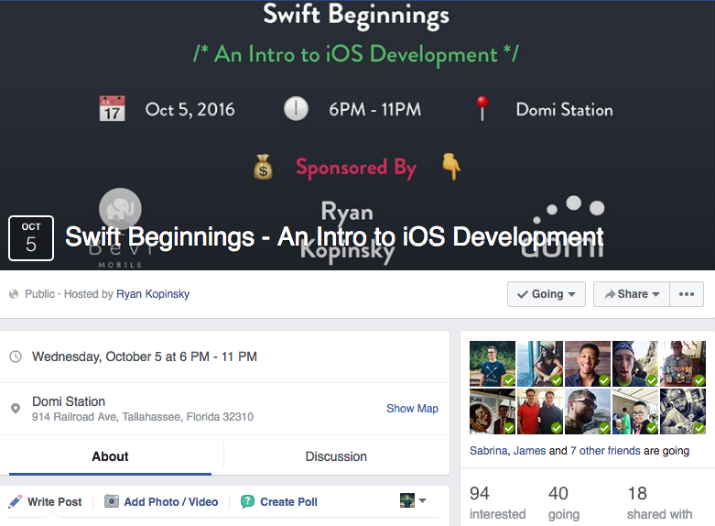Open attendee photo of man in red shirt
715x526 pixels.
tap(540, 411)
